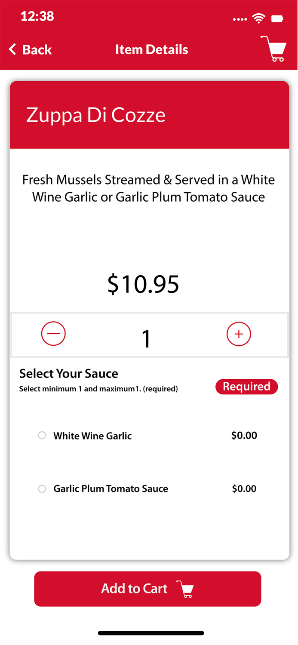
Task: Click cart icon inside Add to Cart
Action: coord(185,589)
